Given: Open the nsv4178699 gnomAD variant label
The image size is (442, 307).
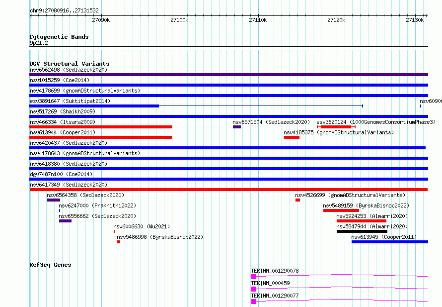Looking at the screenshot, I should point(85,91).
